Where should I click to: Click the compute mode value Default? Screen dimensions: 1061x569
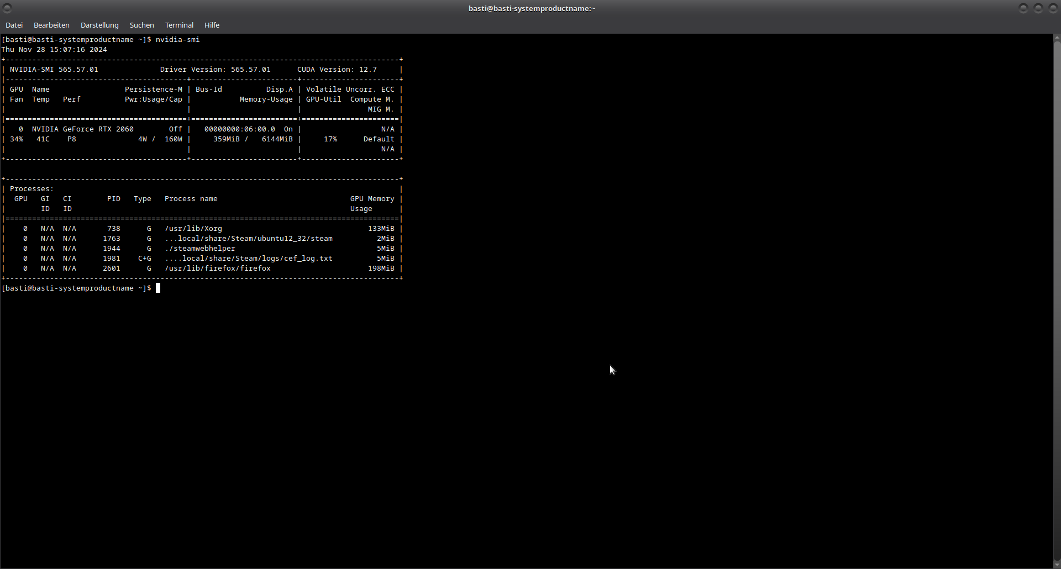(x=379, y=139)
